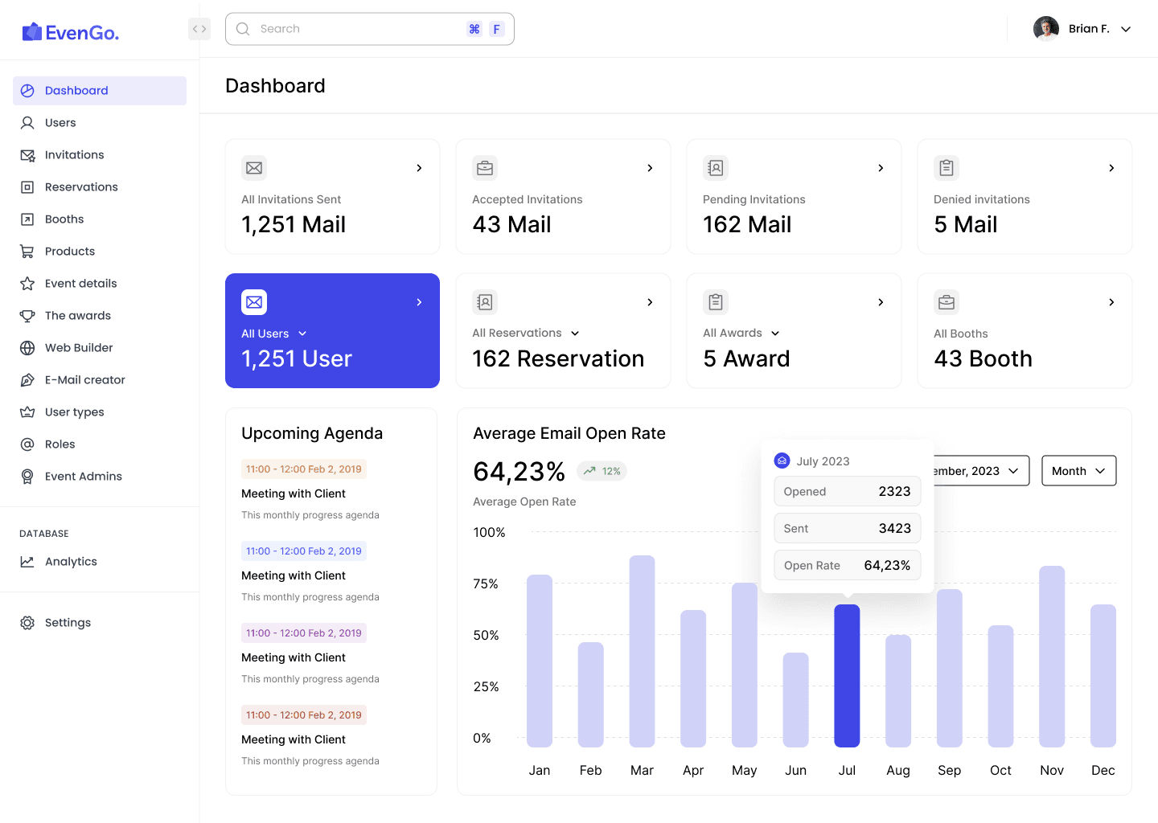The width and height of the screenshot is (1158, 823).
Task: Click briefcase icon on All Booths card
Action: pyautogui.click(x=947, y=302)
